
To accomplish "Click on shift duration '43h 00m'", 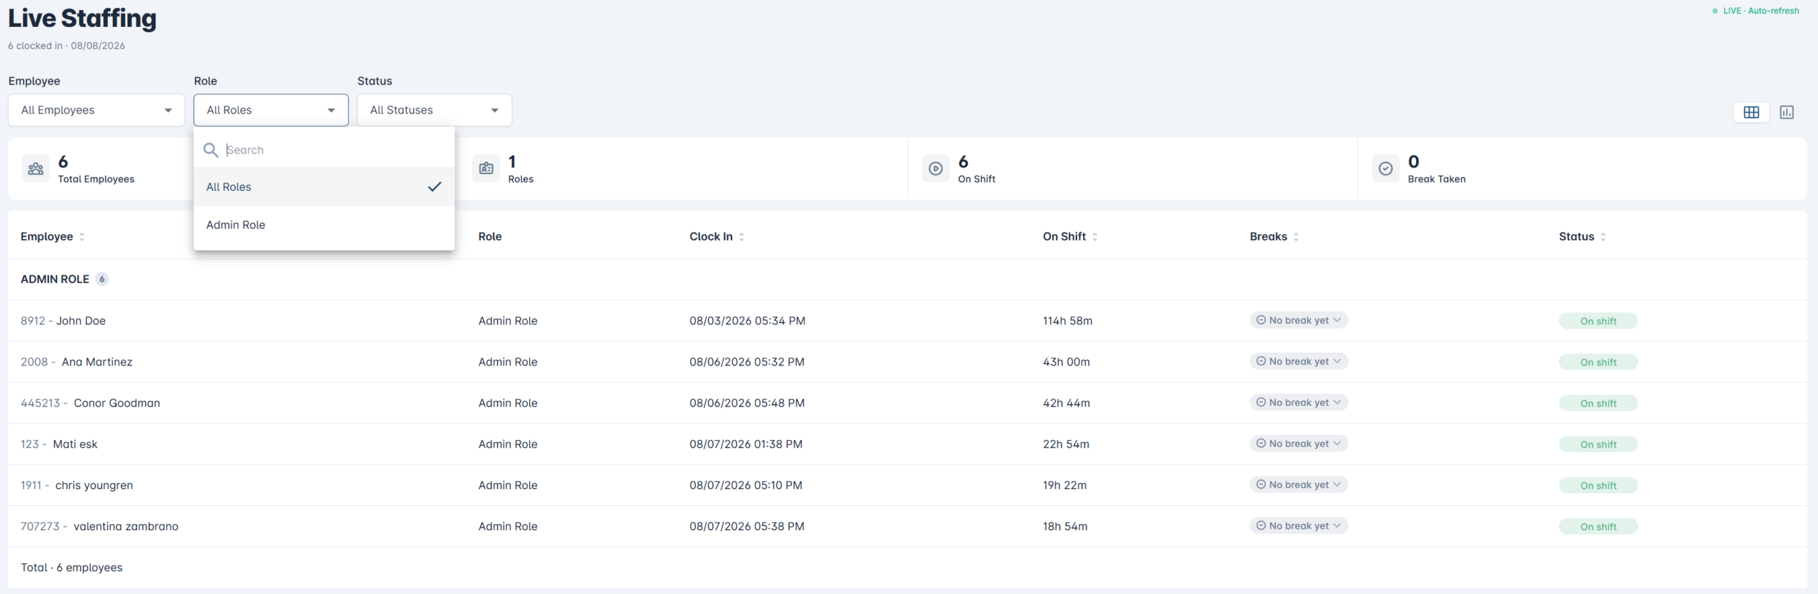I will [x=1066, y=362].
